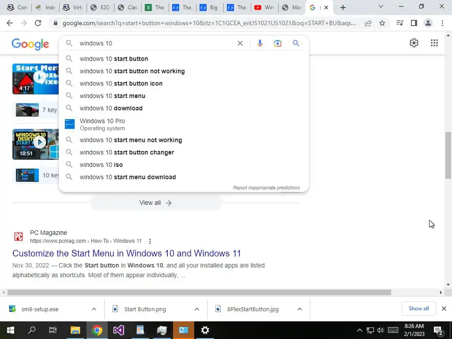Go back to the previous page
This screenshot has height=339, width=452.
10,23
